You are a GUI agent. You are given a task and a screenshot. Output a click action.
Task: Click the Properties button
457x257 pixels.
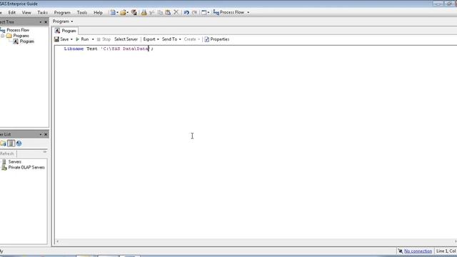216,39
